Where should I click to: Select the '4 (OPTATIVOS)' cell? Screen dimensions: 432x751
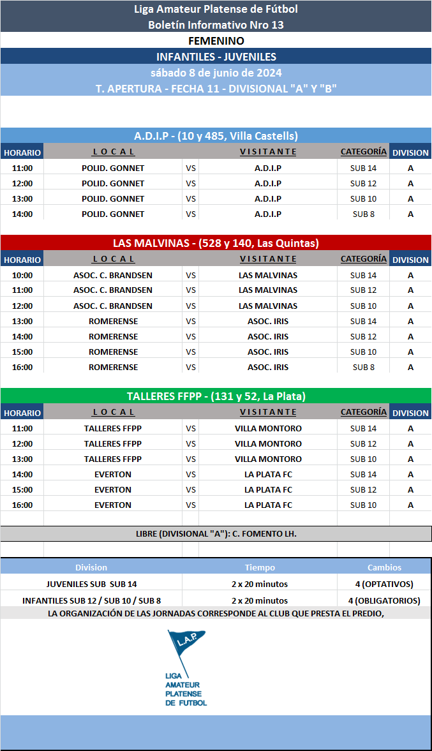coord(384,584)
